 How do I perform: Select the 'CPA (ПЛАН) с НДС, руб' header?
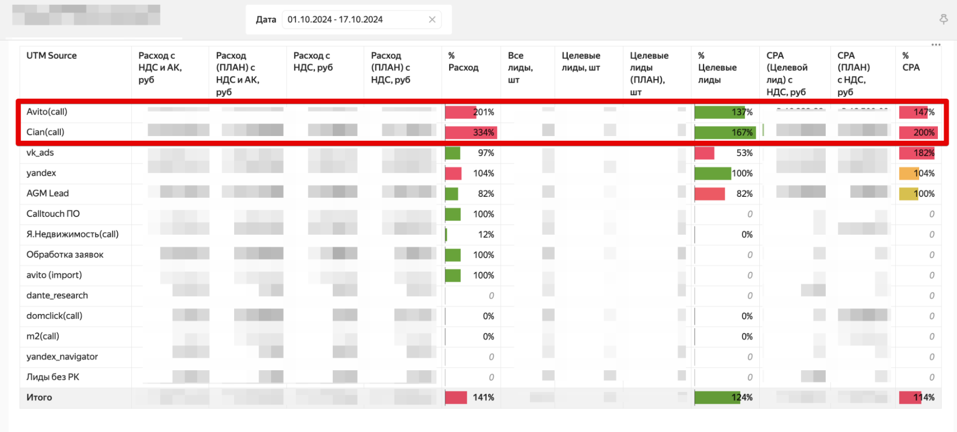854,73
